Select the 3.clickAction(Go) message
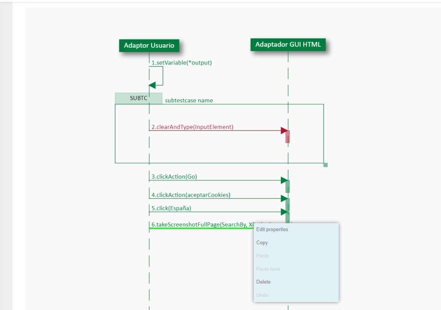The height and width of the screenshot is (310, 441). (174, 177)
